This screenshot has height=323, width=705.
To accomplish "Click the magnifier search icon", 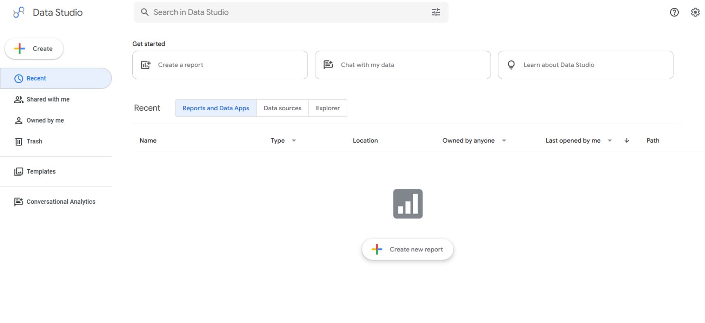I will pyautogui.click(x=145, y=12).
